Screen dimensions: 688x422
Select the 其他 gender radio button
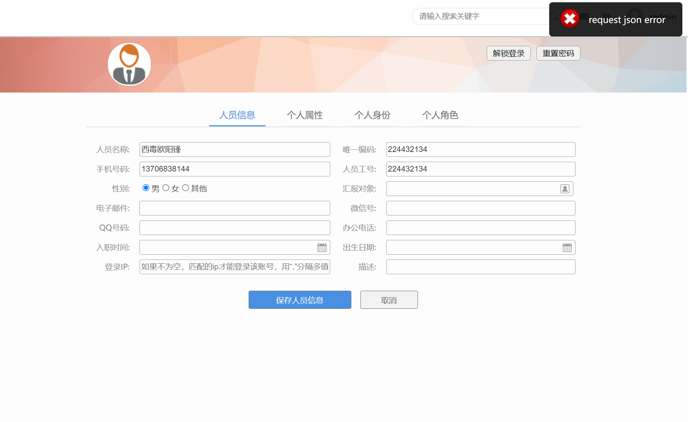tap(185, 188)
